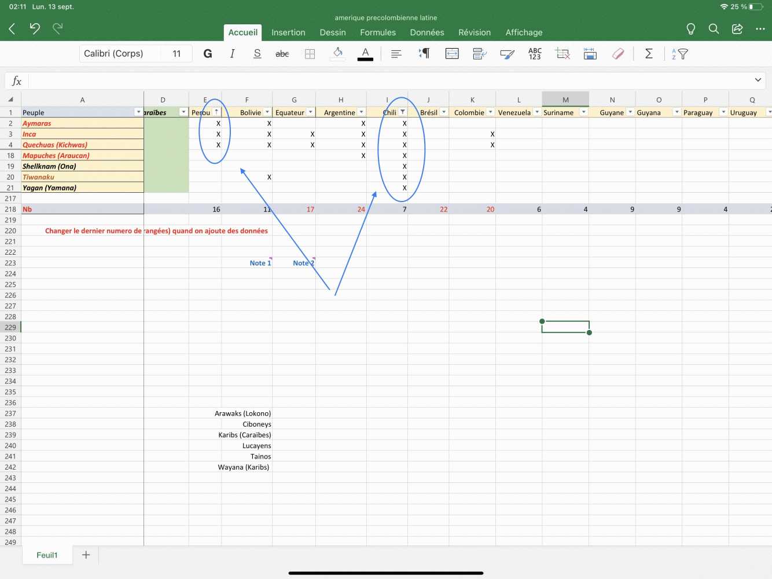The height and width of the screenshot is (579, 772).
Task: Go back using the back chevron
Action: click(x=12, y=28)
